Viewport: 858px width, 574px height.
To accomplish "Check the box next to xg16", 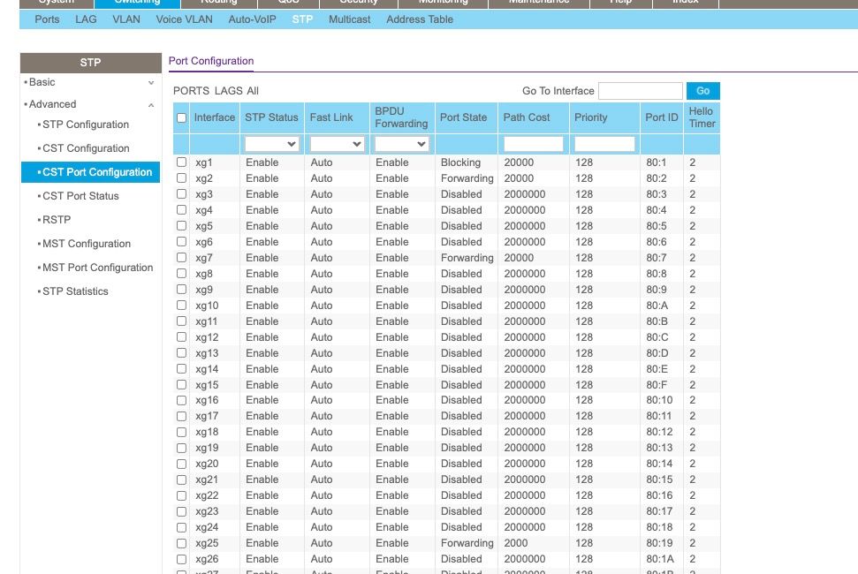I will click(x=181, y=400).
